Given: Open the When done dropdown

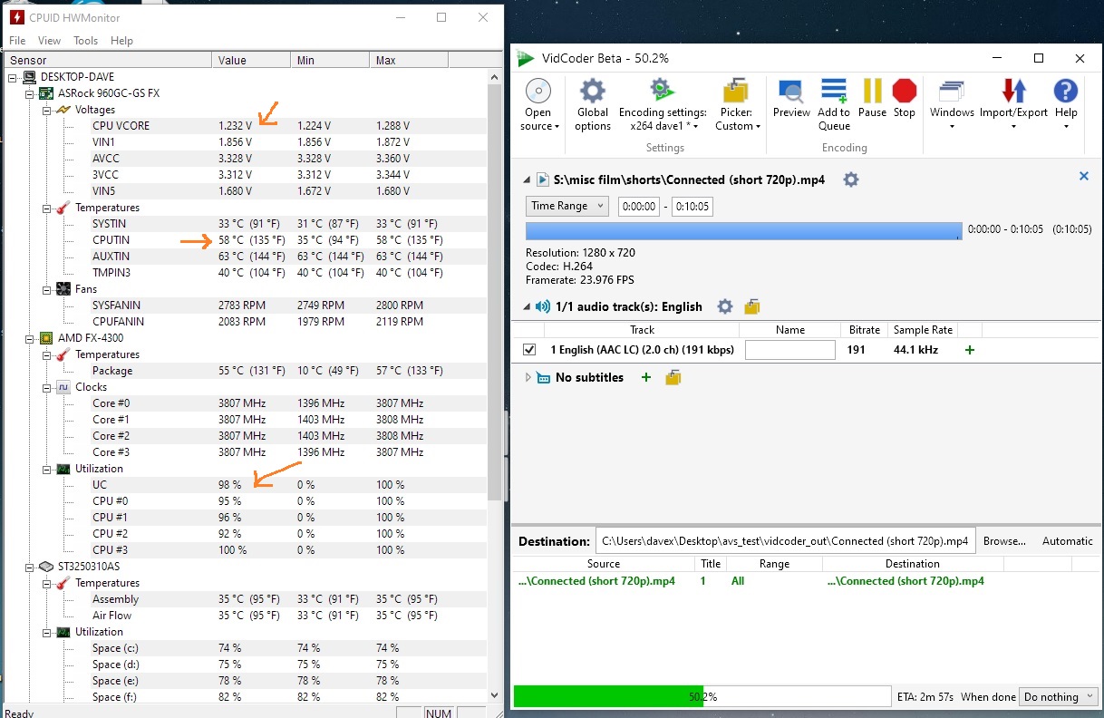Looking at the screenshot, I should (x=1059, y=697).
